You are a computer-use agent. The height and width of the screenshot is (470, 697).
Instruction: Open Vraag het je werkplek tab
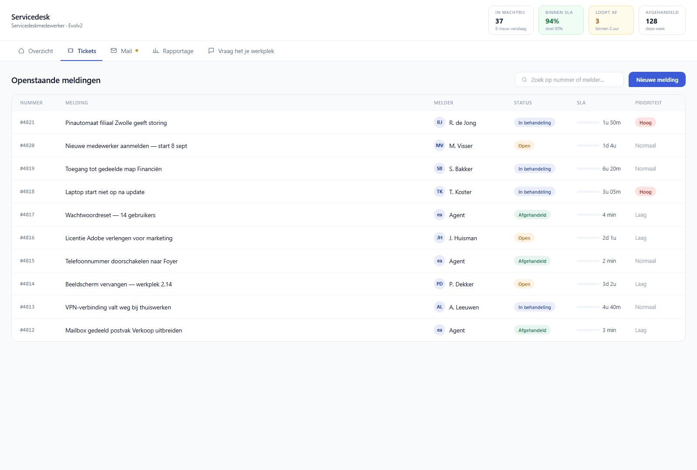point(241,51)
